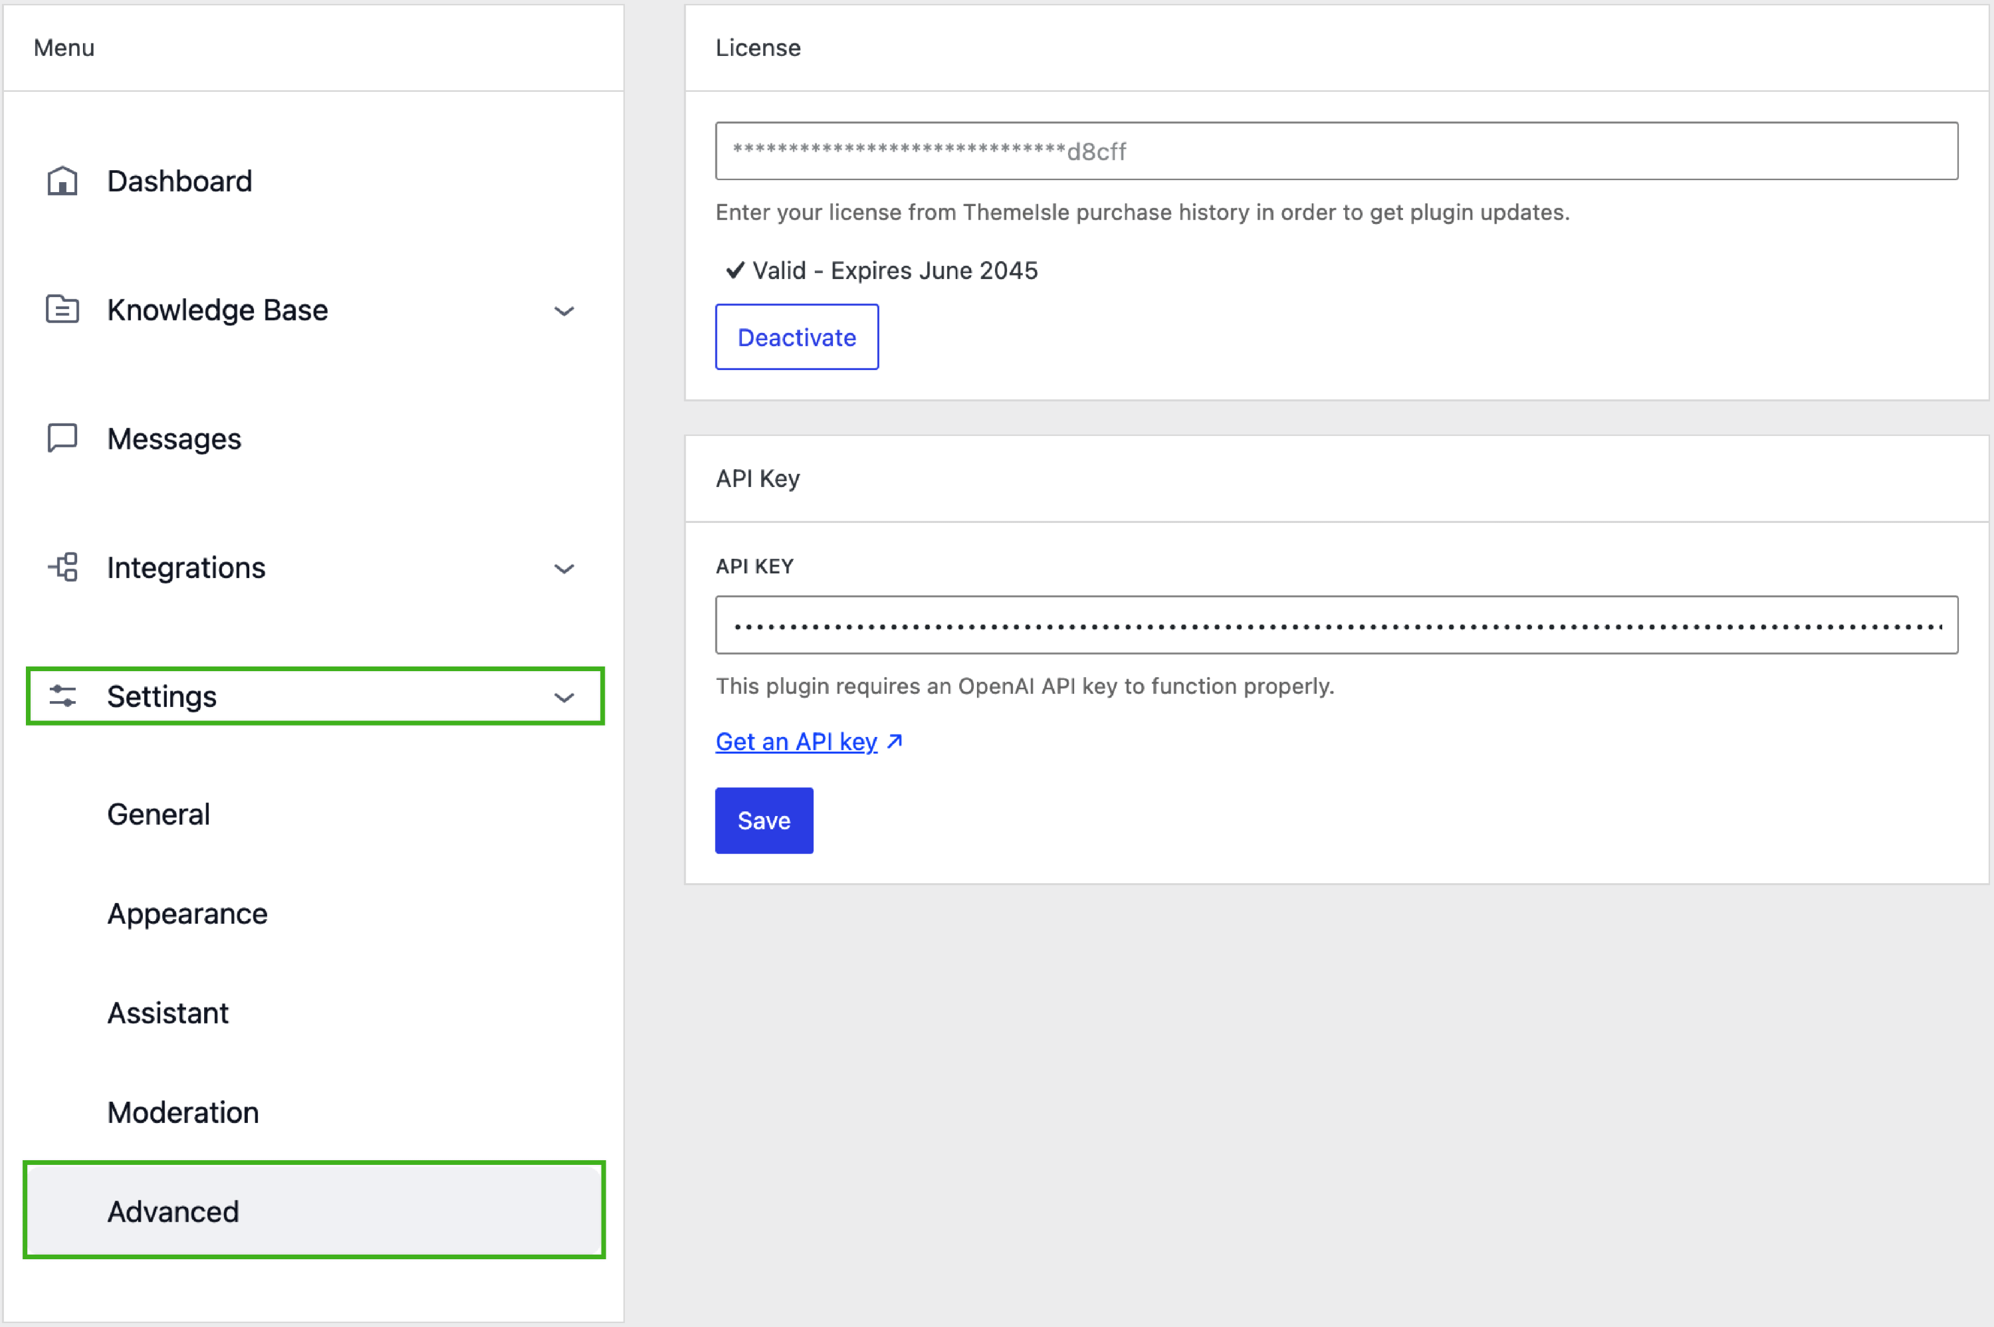Viewport: 1994px width, 1327px height.
Task: Collapse the Settings submenu chevron
Action: [x=564, y=697]
